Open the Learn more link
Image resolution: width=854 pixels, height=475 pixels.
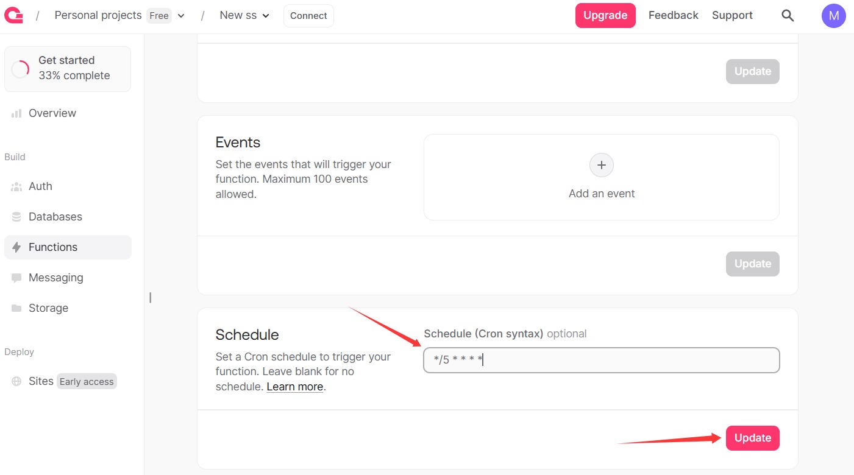294,387
